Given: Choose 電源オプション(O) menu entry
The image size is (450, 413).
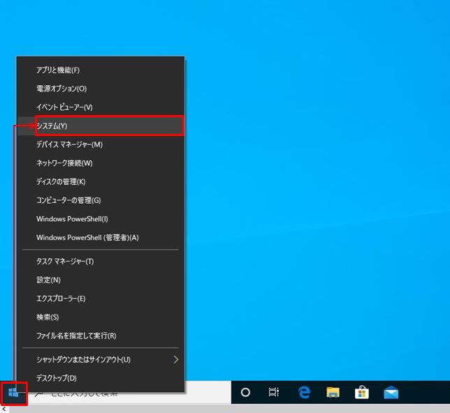Looking at the screenshot, I should pyautogui.click(x=101, y=89).
